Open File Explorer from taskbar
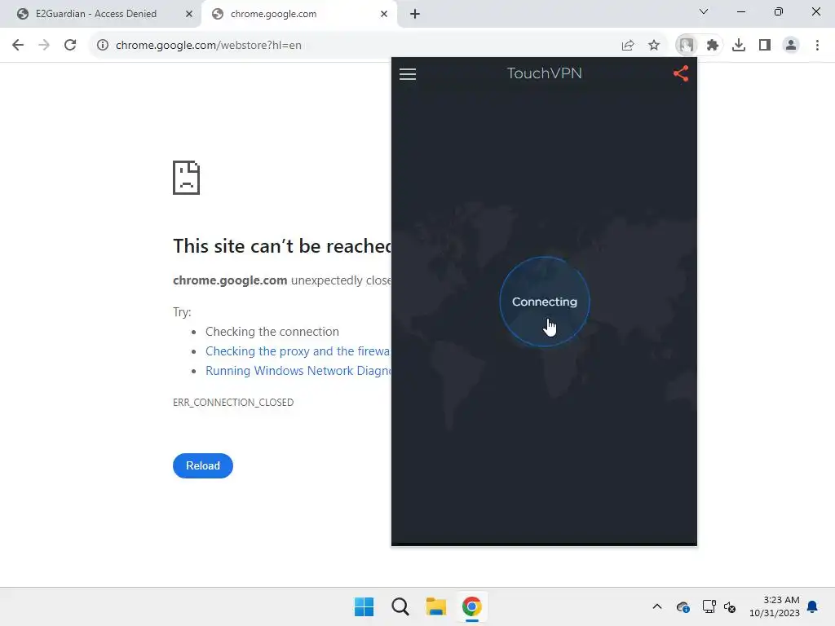The width and height of the screenshot is (835, 626). click(436, 606)
